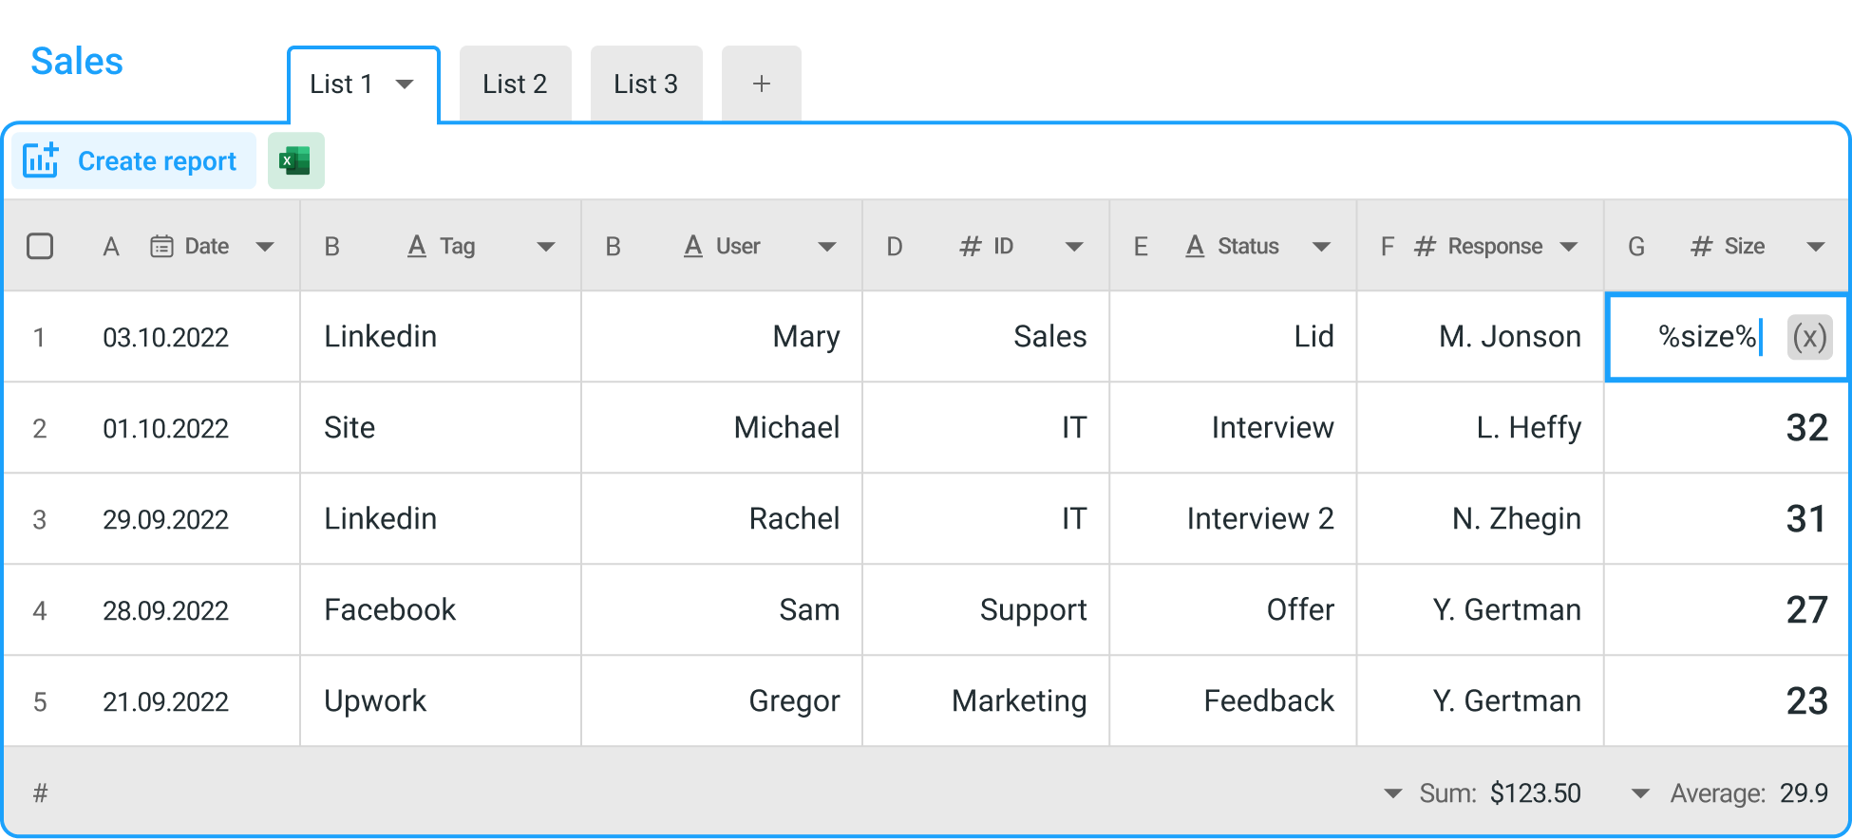The width and height of the screenshot is (1852, 839).
Task: Click the (x) variable button in Size cell
Action: pyautogui.click(x=1809, y=337)
